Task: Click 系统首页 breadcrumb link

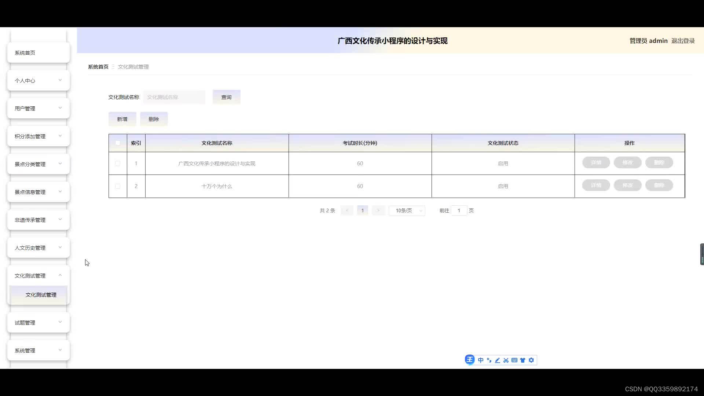Action: point(98,67)
